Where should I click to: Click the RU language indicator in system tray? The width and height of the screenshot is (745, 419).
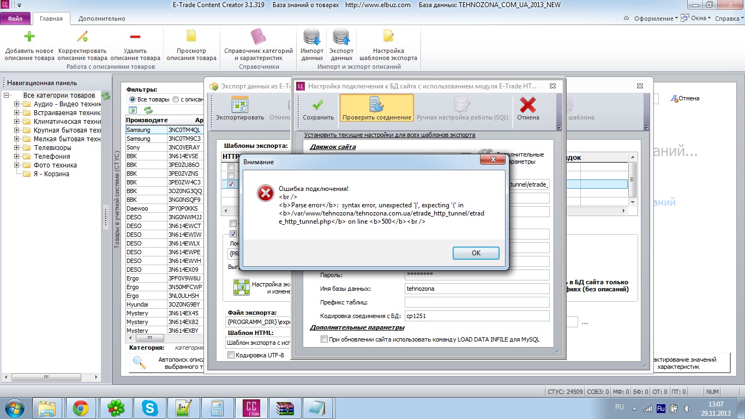[x=620, y=407]
